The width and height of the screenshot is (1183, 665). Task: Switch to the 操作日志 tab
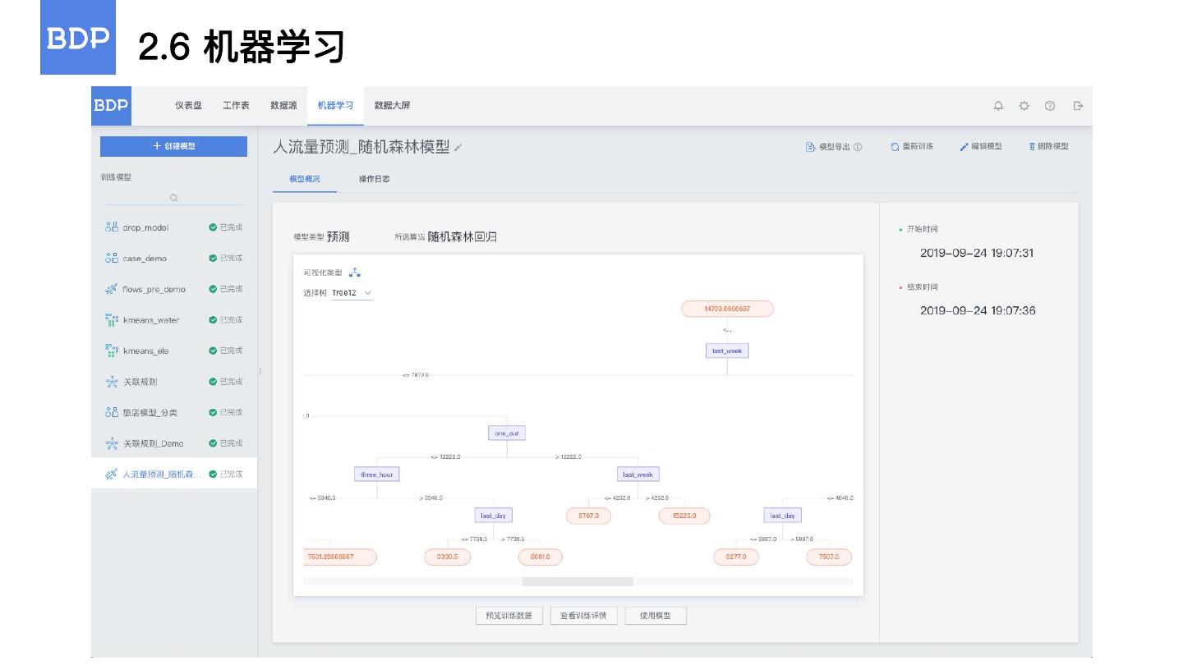tap(375, 179)
